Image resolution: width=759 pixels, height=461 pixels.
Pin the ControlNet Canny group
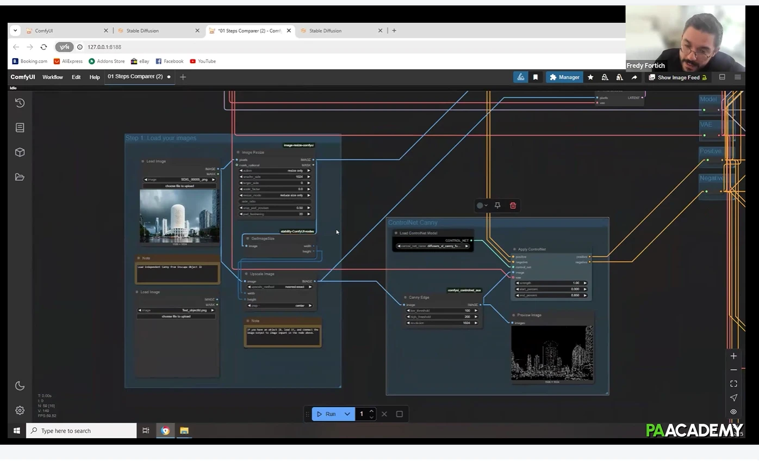pyautogui.click(x=497, y=205)
